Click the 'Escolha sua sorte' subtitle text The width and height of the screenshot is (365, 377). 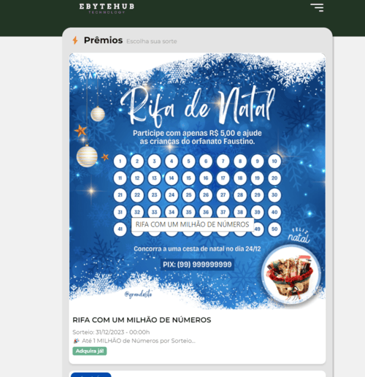click(x=152, y=42)
